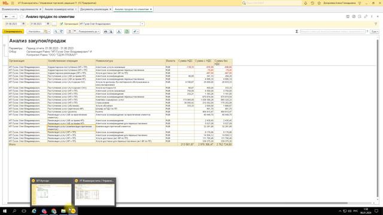Click the Сумма с НДС column header

coord(204,62)
